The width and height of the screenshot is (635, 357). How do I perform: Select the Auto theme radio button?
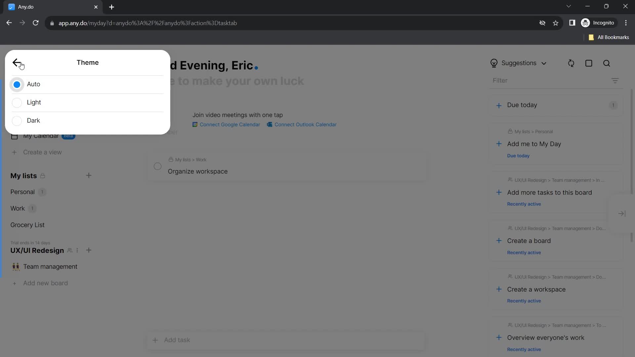tap(17, 84)
